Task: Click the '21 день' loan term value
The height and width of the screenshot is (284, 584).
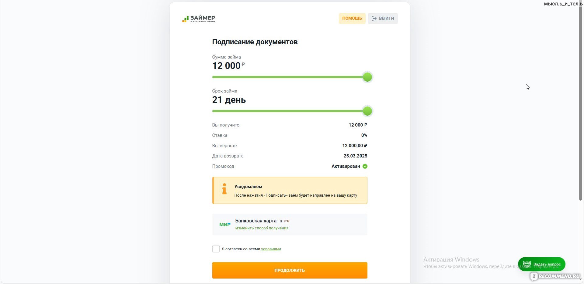Action: pyautogui.click(x=229, y=100)
